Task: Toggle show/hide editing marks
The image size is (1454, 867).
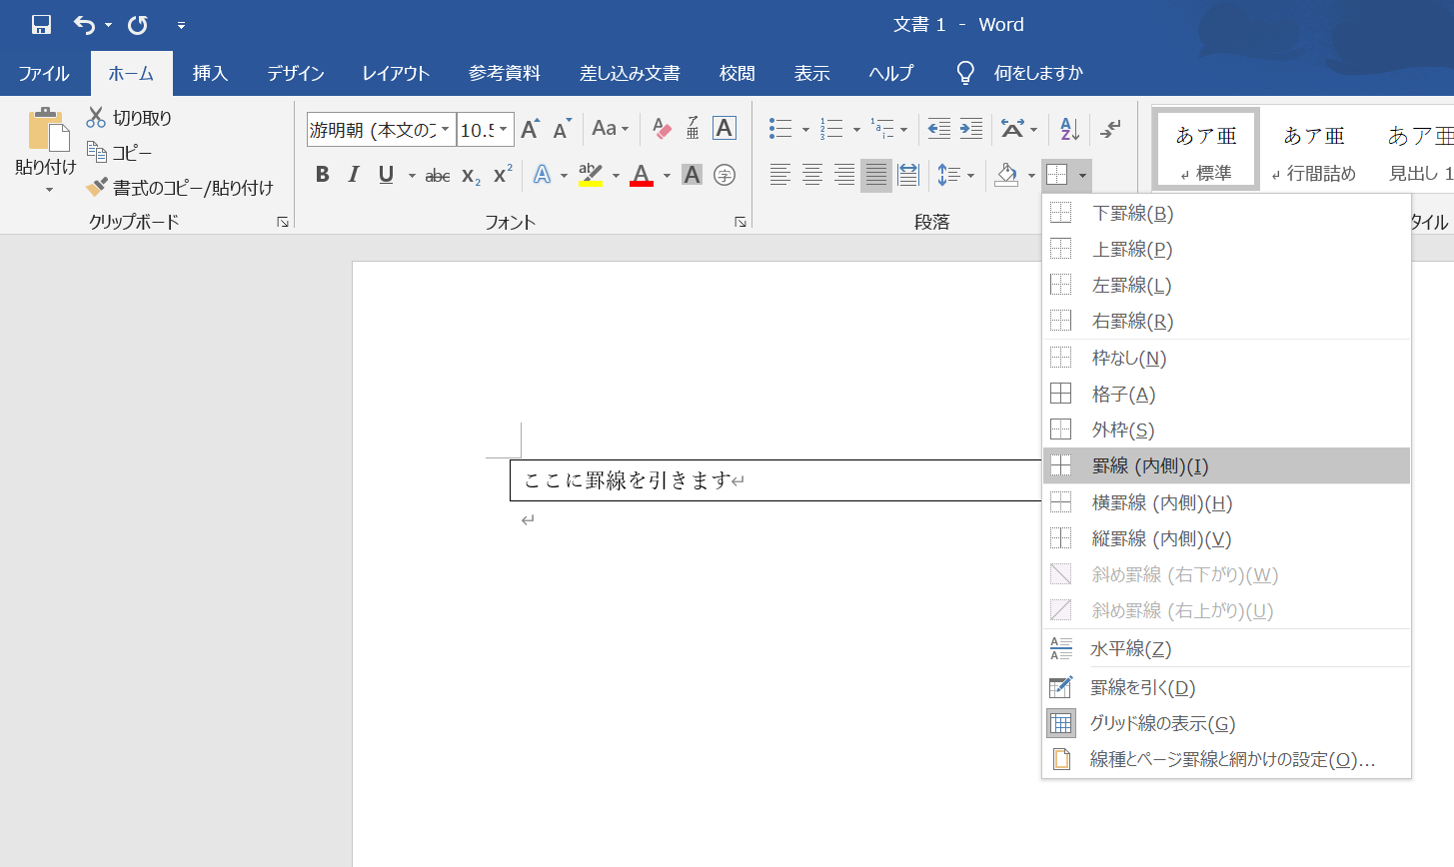Action: [x=1110, y=129]
